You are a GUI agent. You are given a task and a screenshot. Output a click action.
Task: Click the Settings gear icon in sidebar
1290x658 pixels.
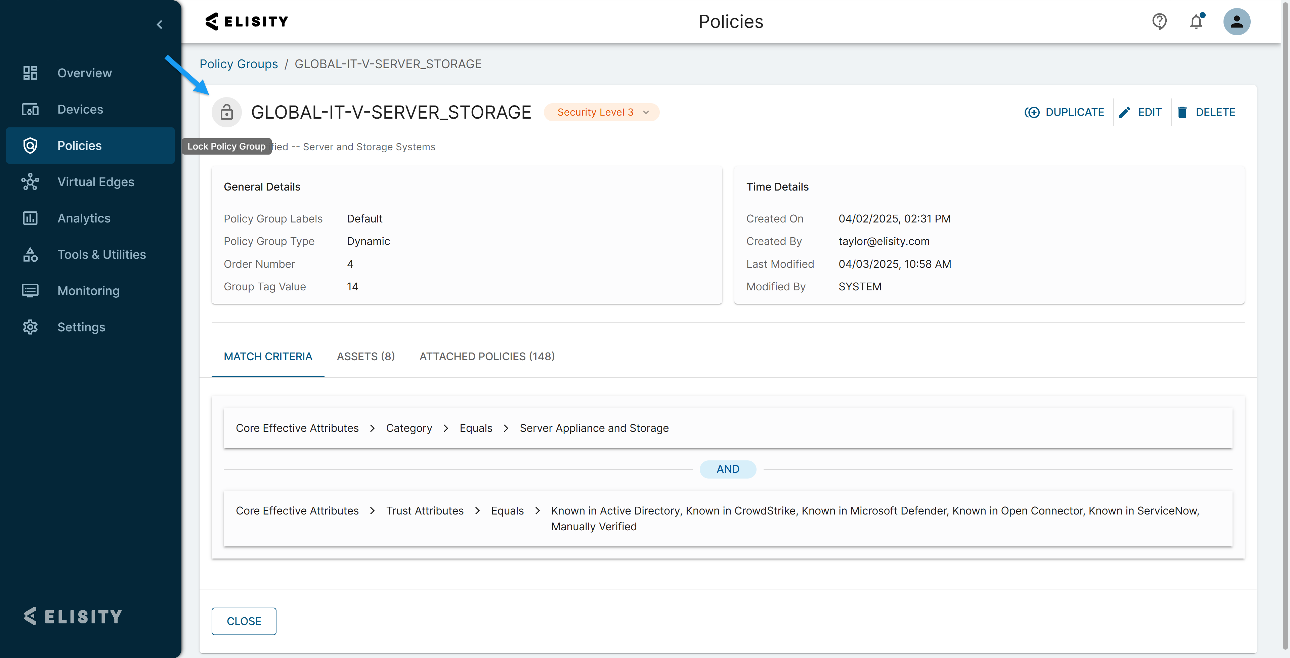30,327
